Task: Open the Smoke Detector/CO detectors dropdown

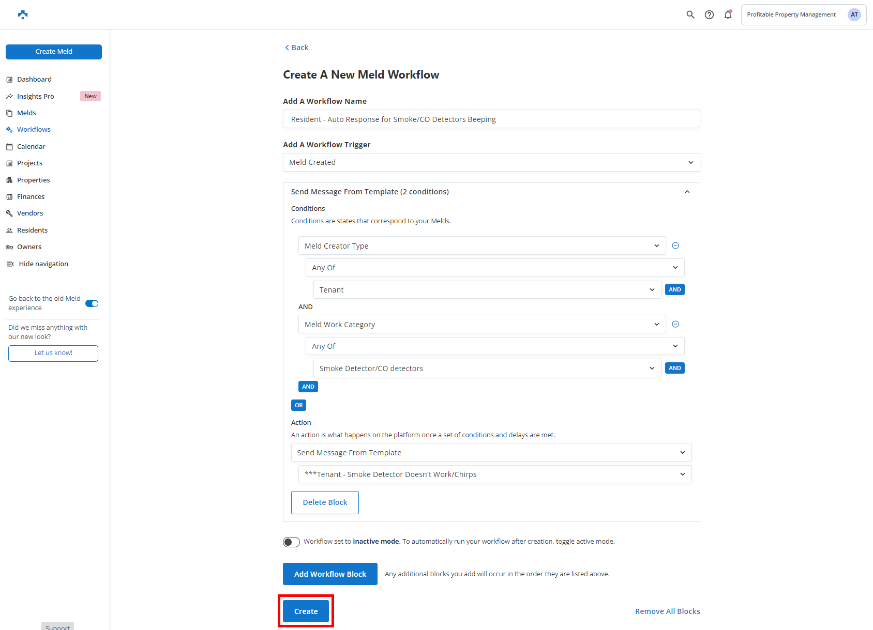Action: pos(487,368)
